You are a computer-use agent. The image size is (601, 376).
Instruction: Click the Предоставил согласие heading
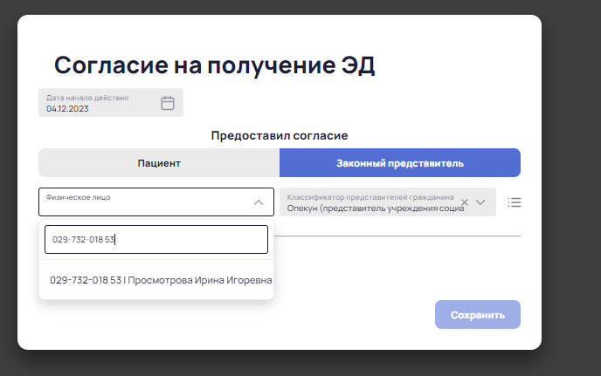point(280,135)
